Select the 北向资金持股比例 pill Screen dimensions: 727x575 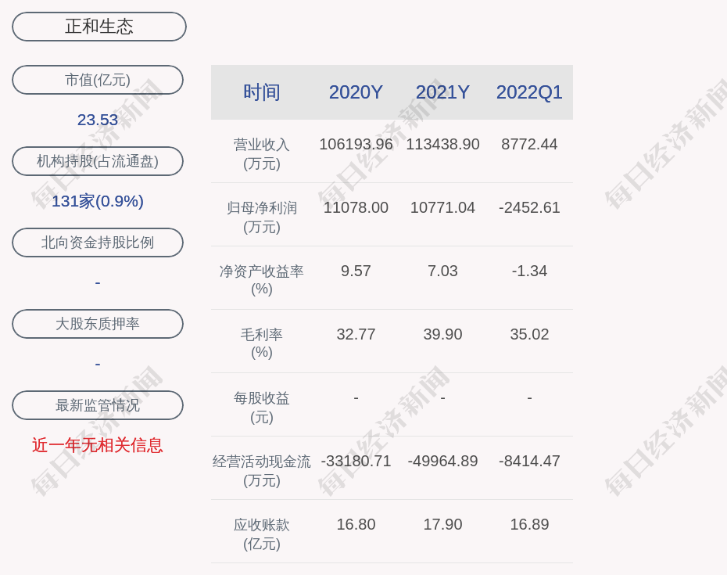click(98, 243)
